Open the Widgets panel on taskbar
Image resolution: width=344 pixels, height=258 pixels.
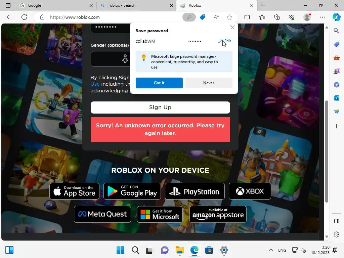(9, 250)
